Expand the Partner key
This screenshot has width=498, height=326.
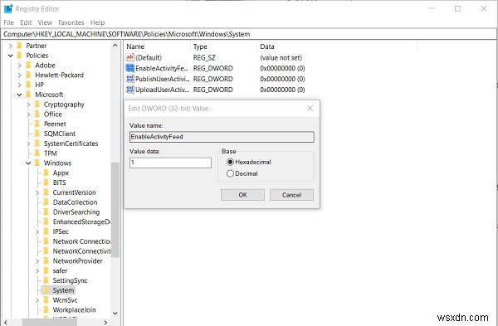tap(11, 46)
